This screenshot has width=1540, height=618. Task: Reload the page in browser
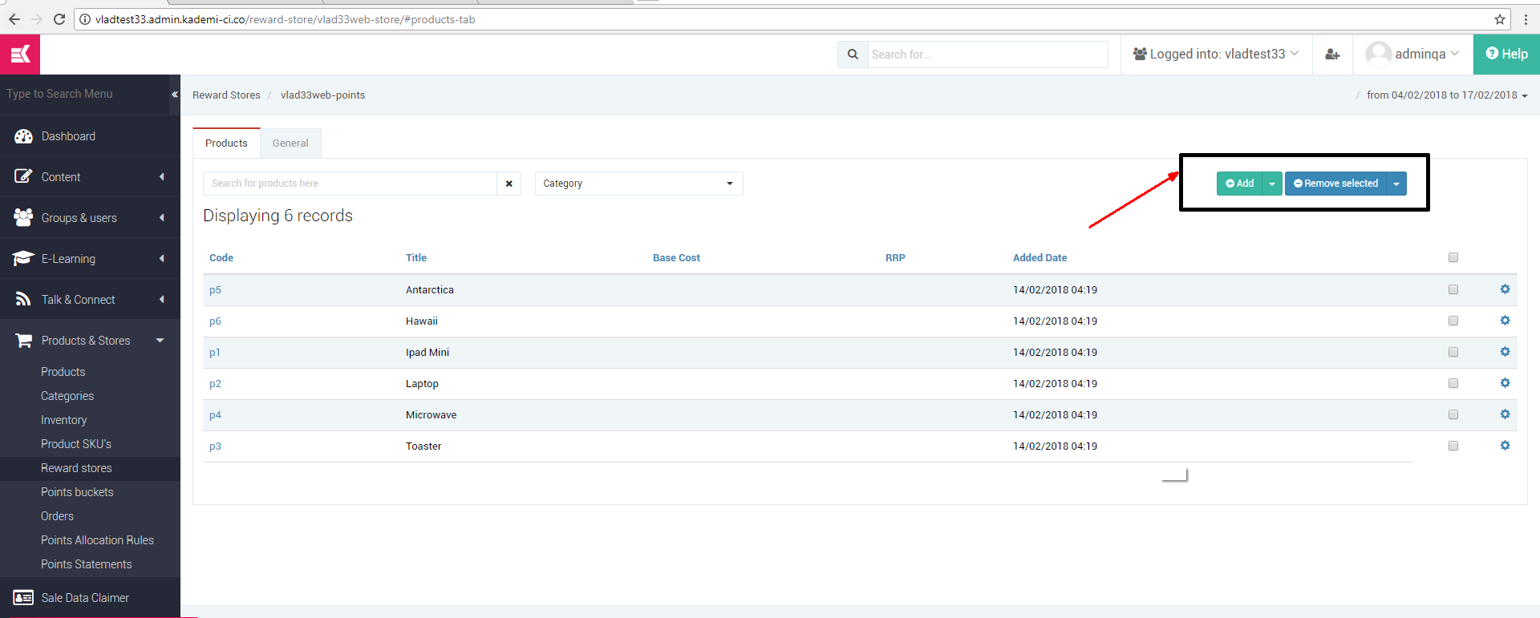pyautogui.click(x=59, y=19)
